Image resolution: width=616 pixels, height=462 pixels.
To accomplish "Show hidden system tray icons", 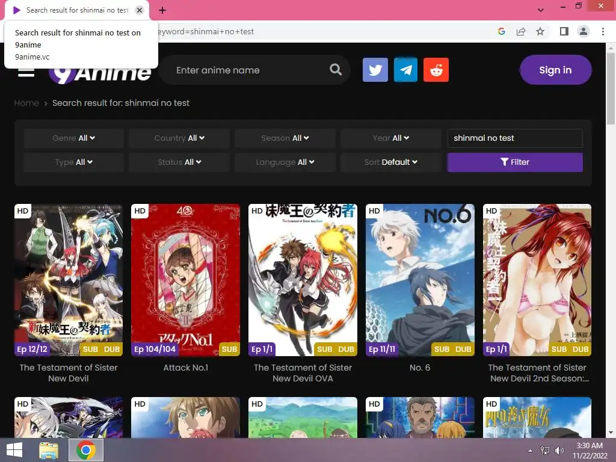I will pos(531,451).
